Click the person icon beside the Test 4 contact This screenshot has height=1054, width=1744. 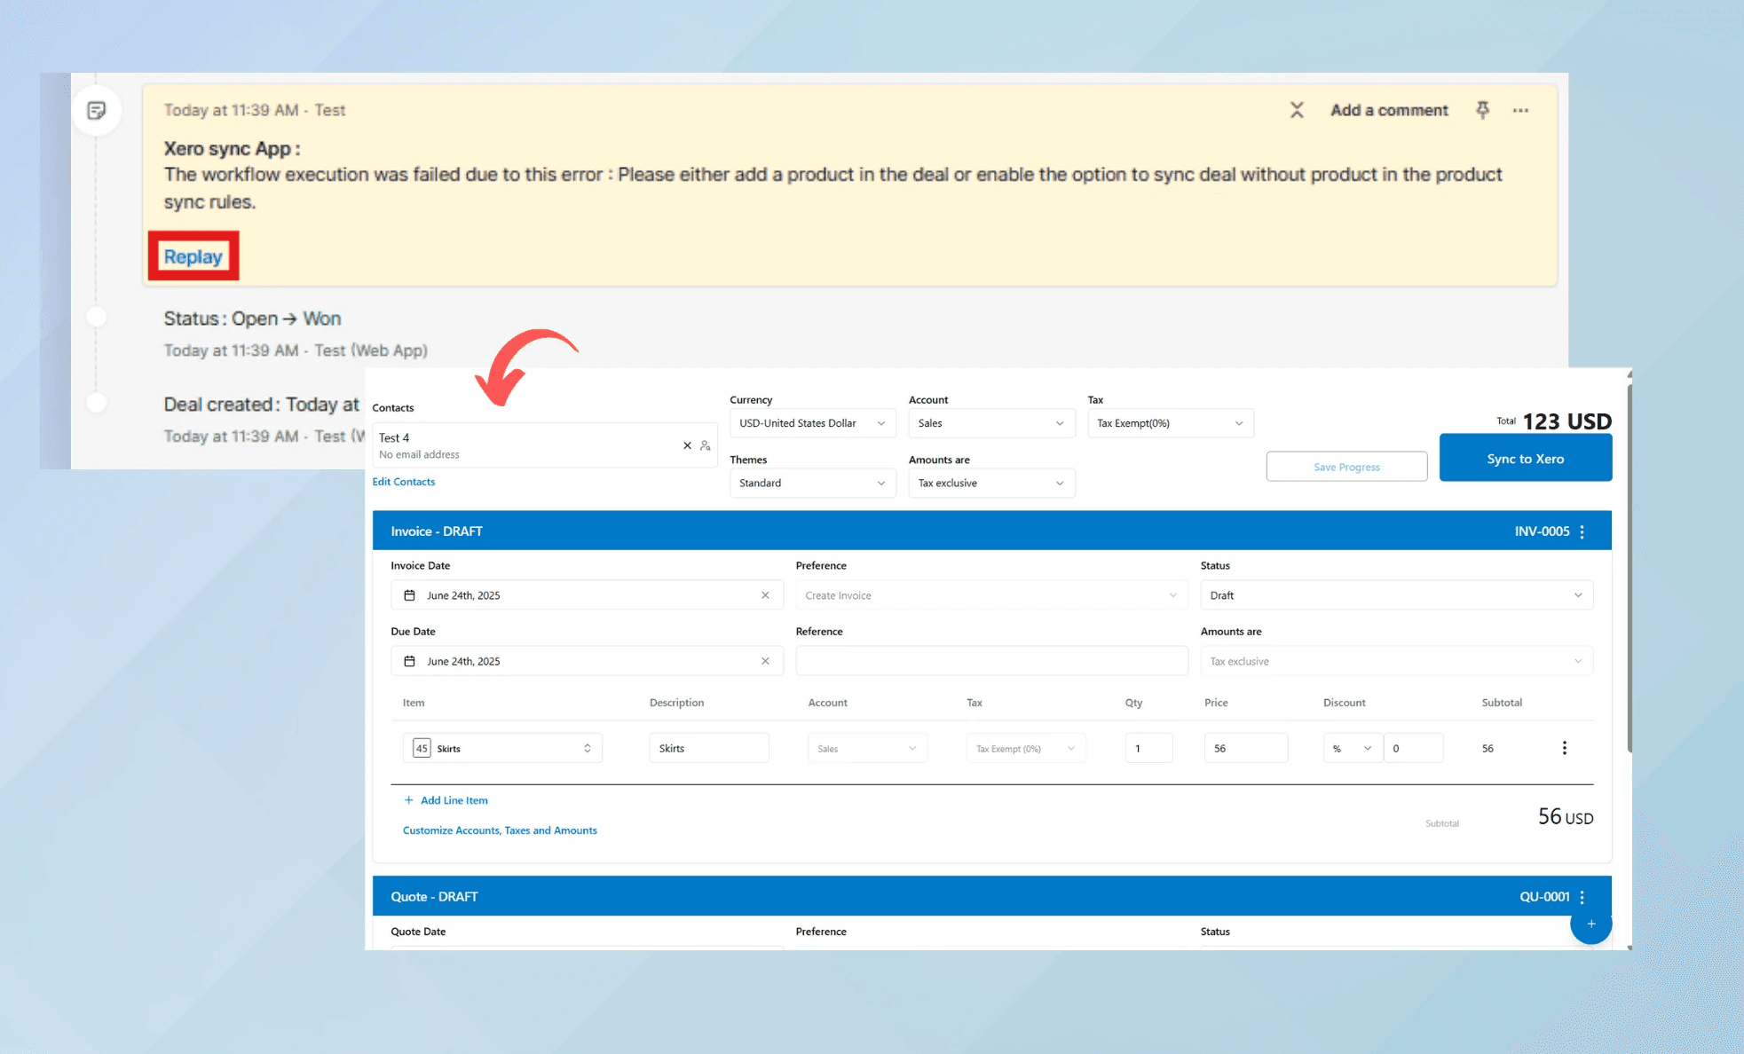705,445
